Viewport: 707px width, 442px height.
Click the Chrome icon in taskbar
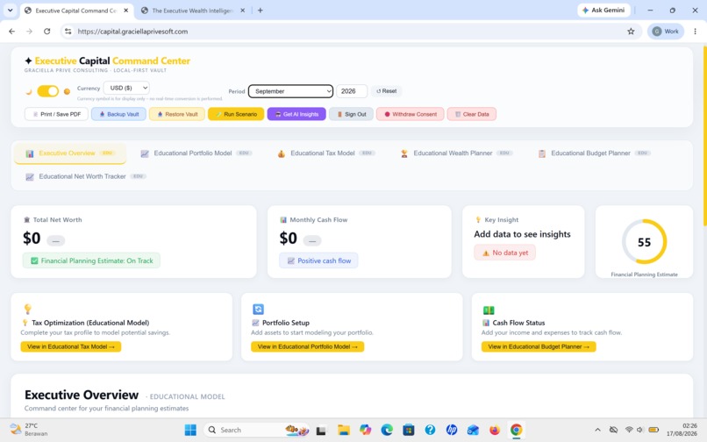pos(517,430)
